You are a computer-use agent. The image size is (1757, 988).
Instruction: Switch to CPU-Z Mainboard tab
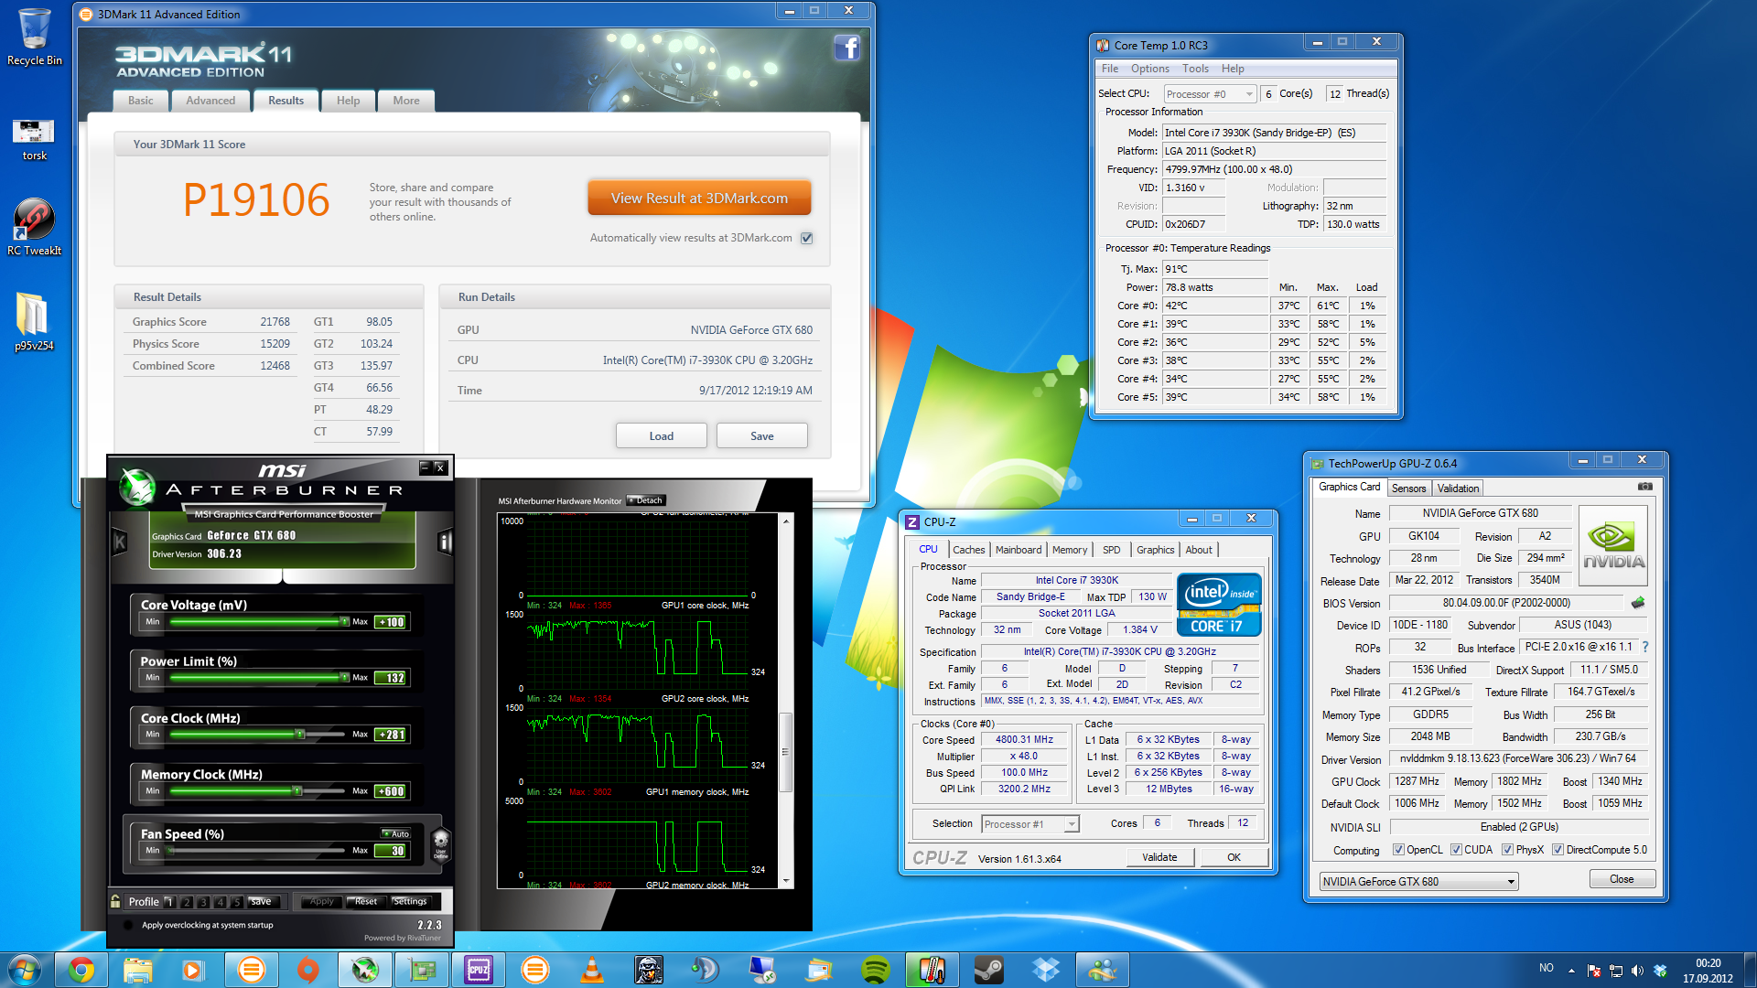[1018, 550]
